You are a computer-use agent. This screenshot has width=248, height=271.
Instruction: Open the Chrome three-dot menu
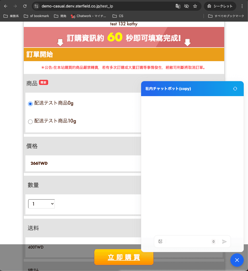coord(242,6)
